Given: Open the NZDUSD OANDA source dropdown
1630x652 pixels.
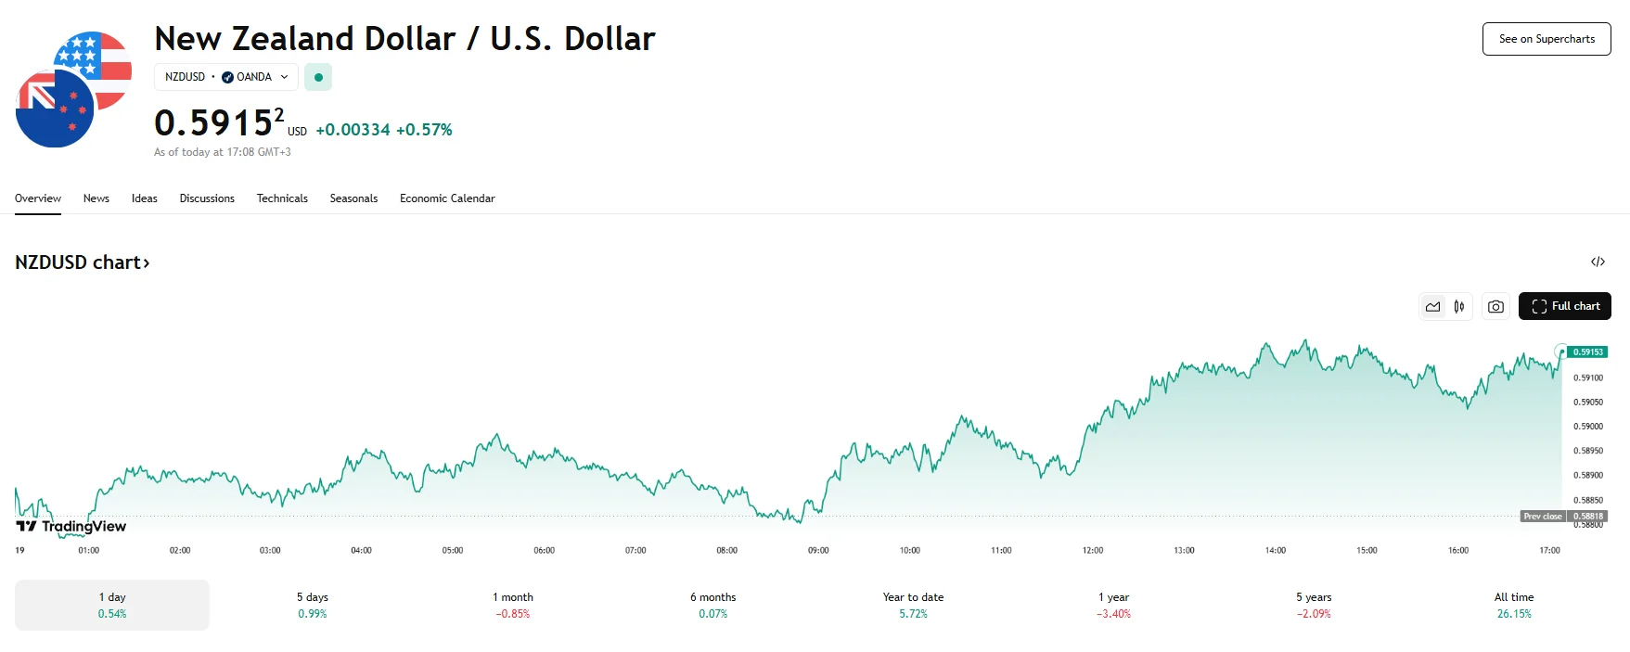Looking at the screenshot, I should [226, 77].
